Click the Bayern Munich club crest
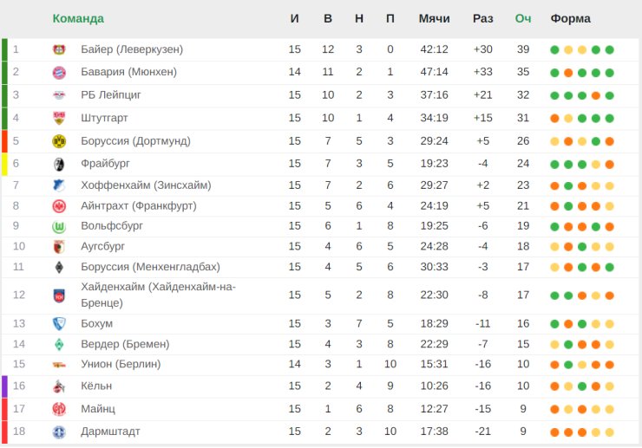Image resolution: width=642 pixels, height=448 pixels. tap(59, 73)
